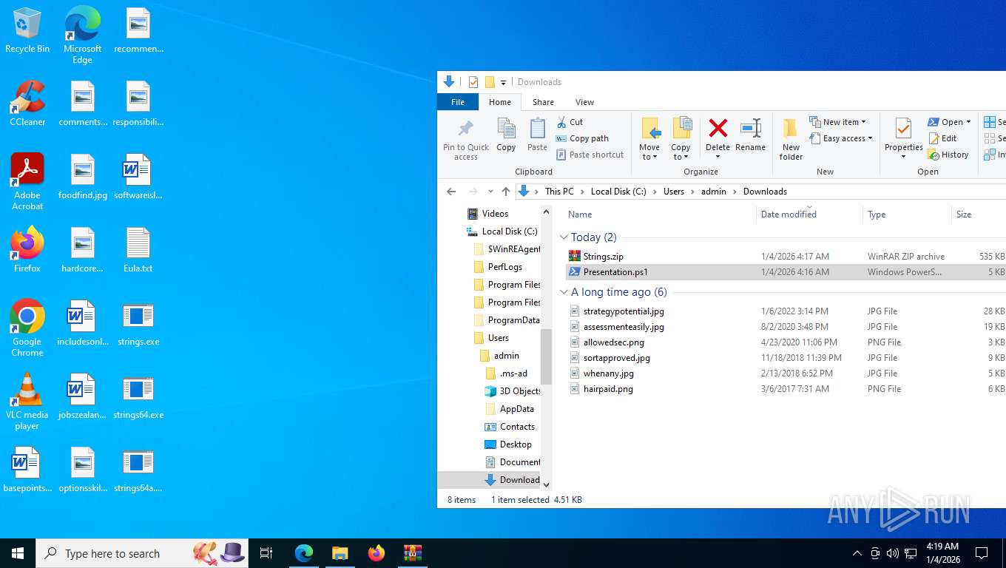Select the Firefox desktop shortcut

coord(27,250)
